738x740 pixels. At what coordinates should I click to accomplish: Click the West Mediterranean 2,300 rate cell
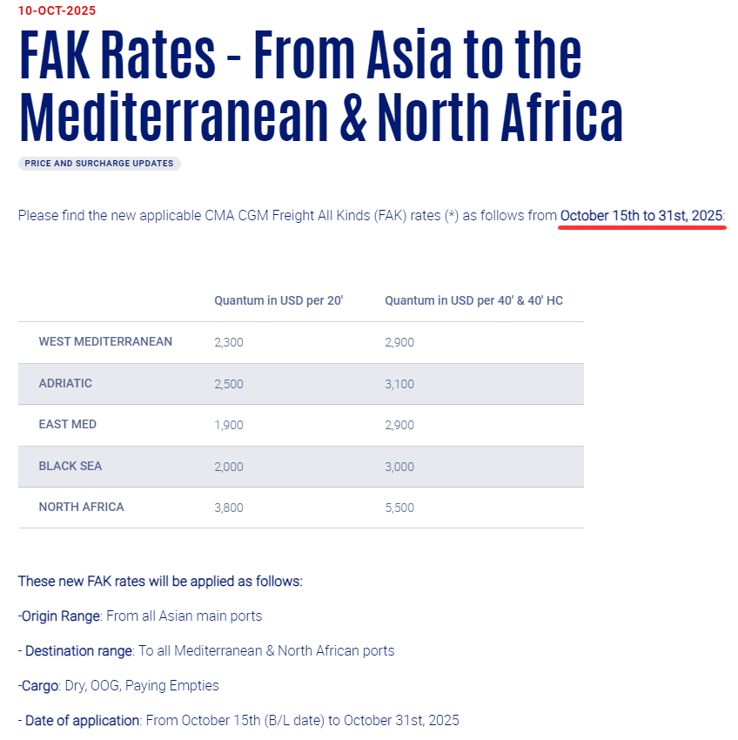point(229,342)
